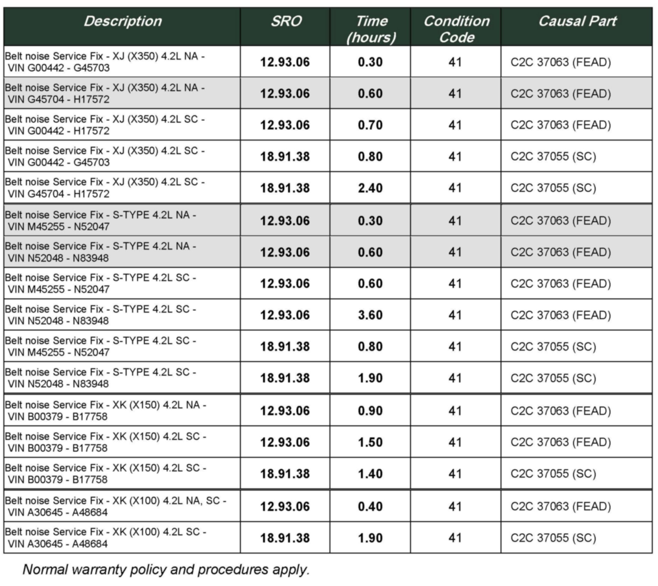Image resolution: width=658 pixels, height=586 pixels.
Task: Select the 3.60 hours time cell
Action: tap(370, 315)
